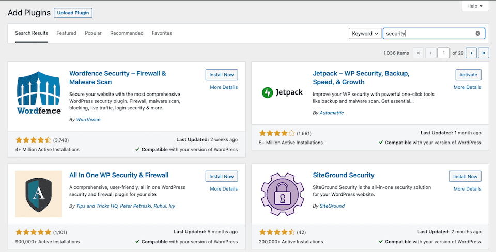Open the Jetpack – WP Security, Backup title link
Screen dimensions: 496x252
point(361,77)
